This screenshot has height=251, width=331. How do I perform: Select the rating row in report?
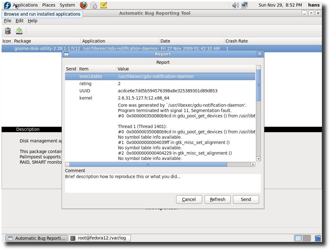coord(160,84)
